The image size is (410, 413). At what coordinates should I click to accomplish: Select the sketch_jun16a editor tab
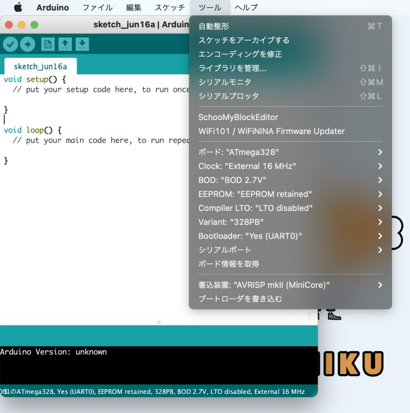point(41,67)
